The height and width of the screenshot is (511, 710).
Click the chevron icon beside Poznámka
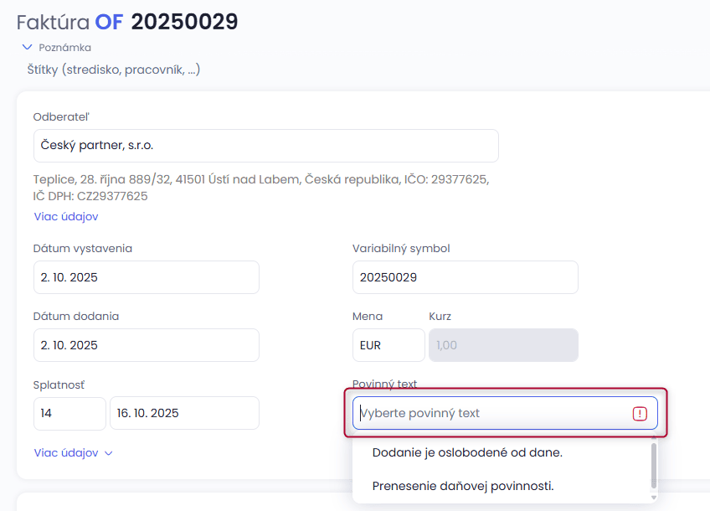point(27,48)
